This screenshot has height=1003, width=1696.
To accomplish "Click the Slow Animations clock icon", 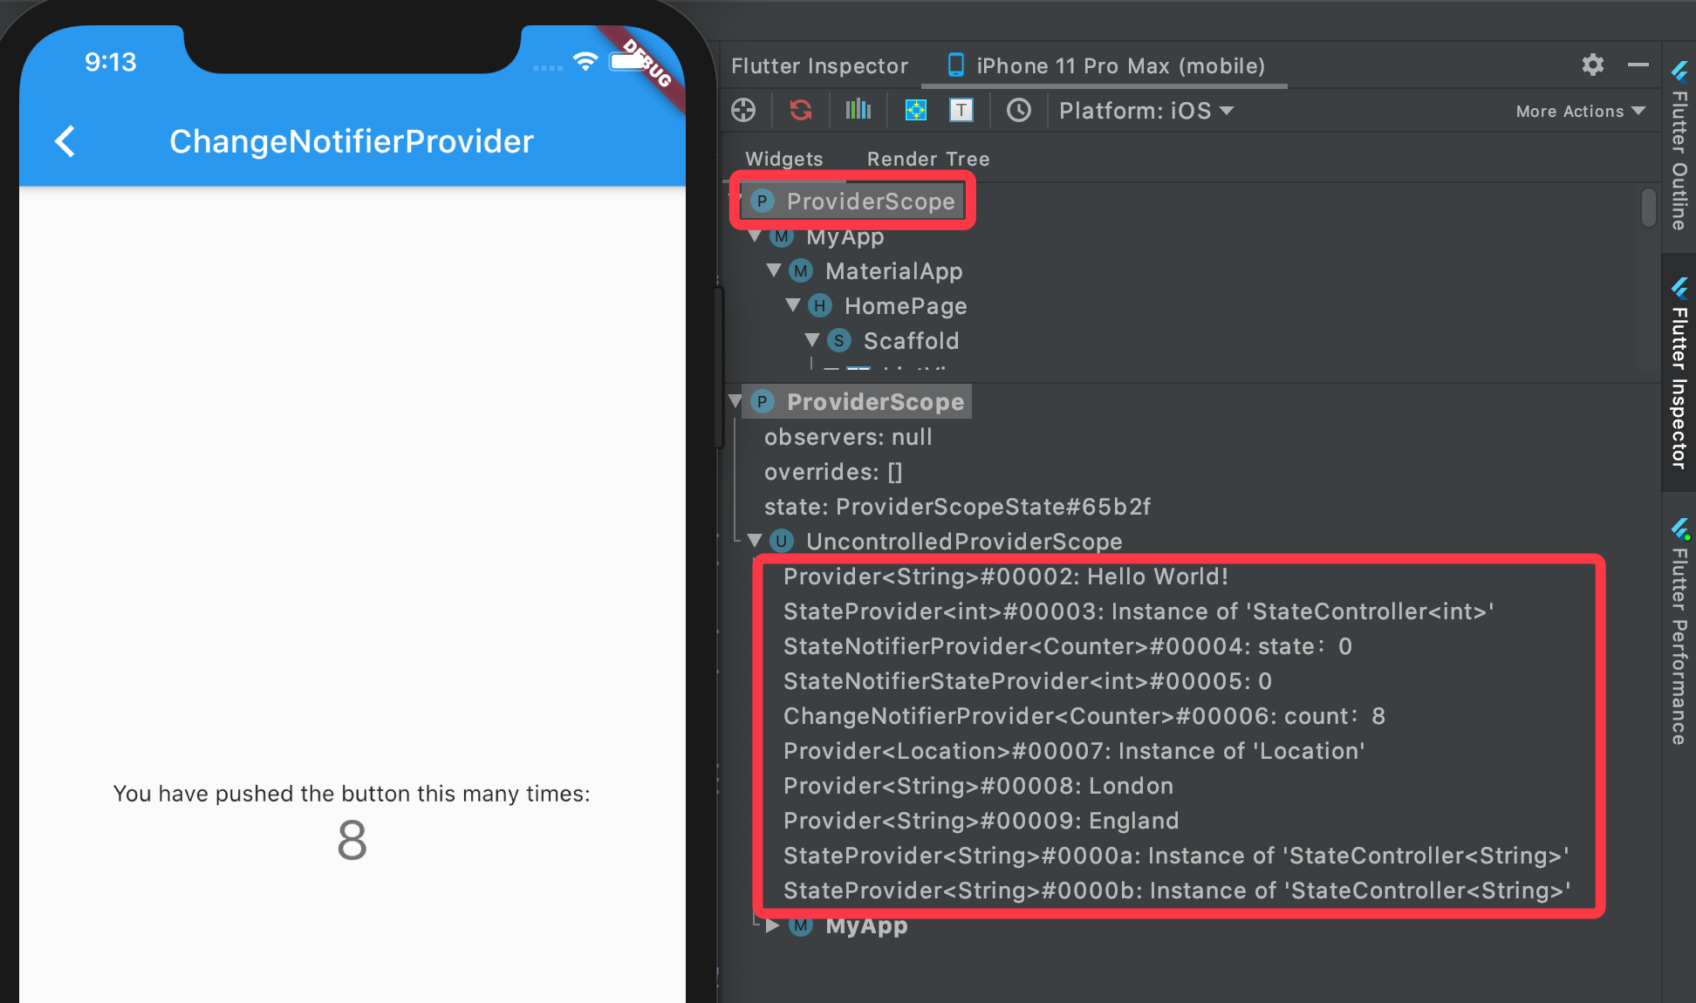I will [x=1018, y=110].
